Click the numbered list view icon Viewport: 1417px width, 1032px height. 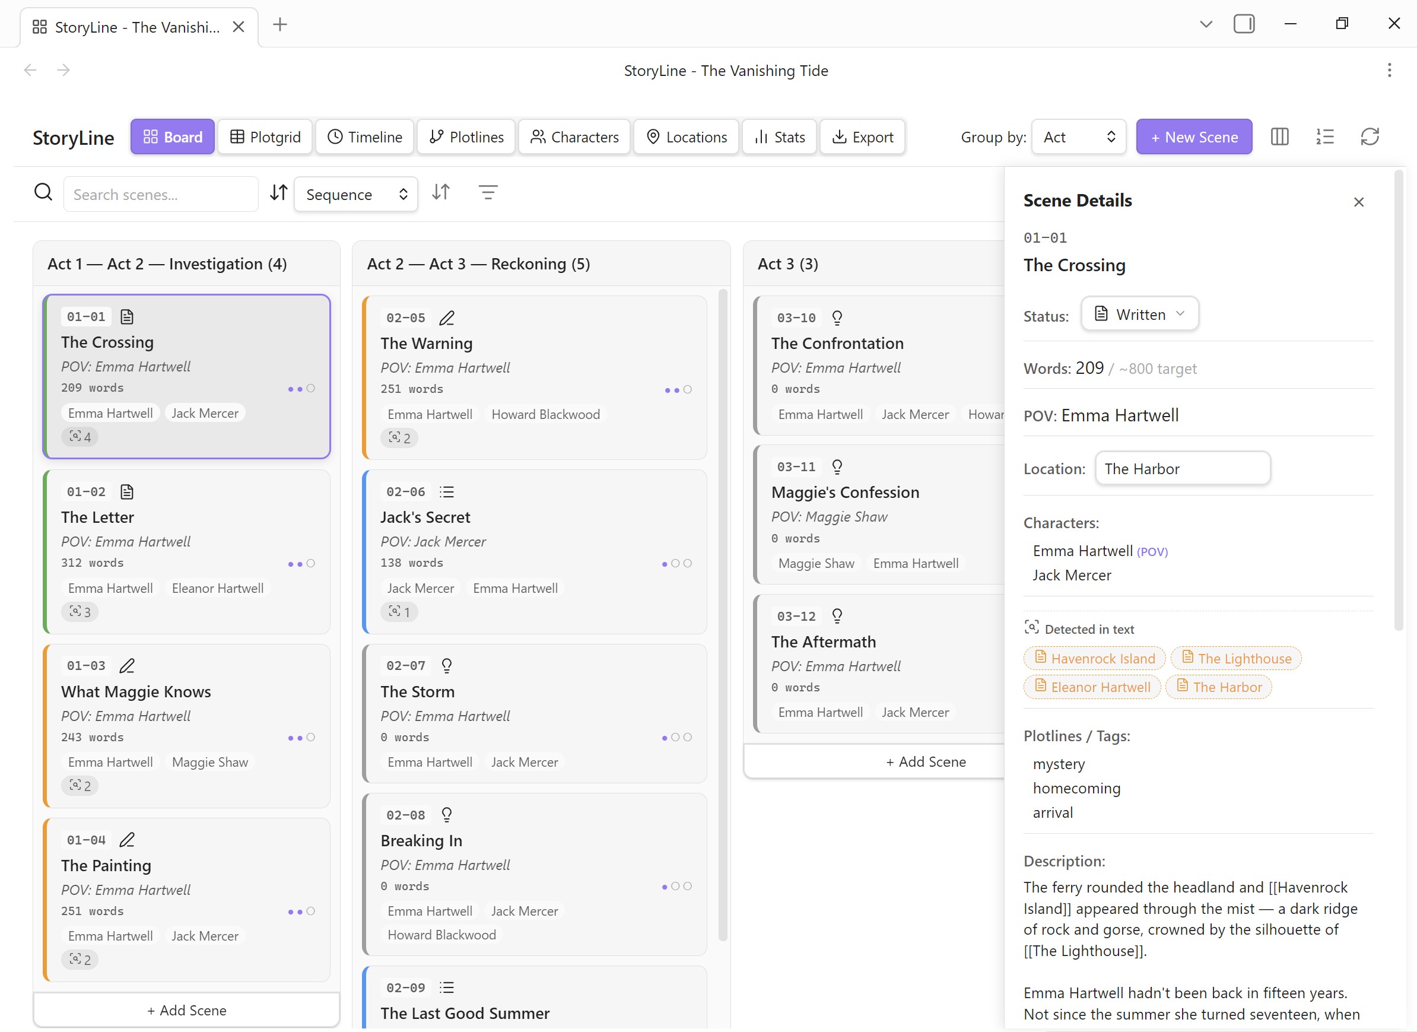[x=1324, y=137]
